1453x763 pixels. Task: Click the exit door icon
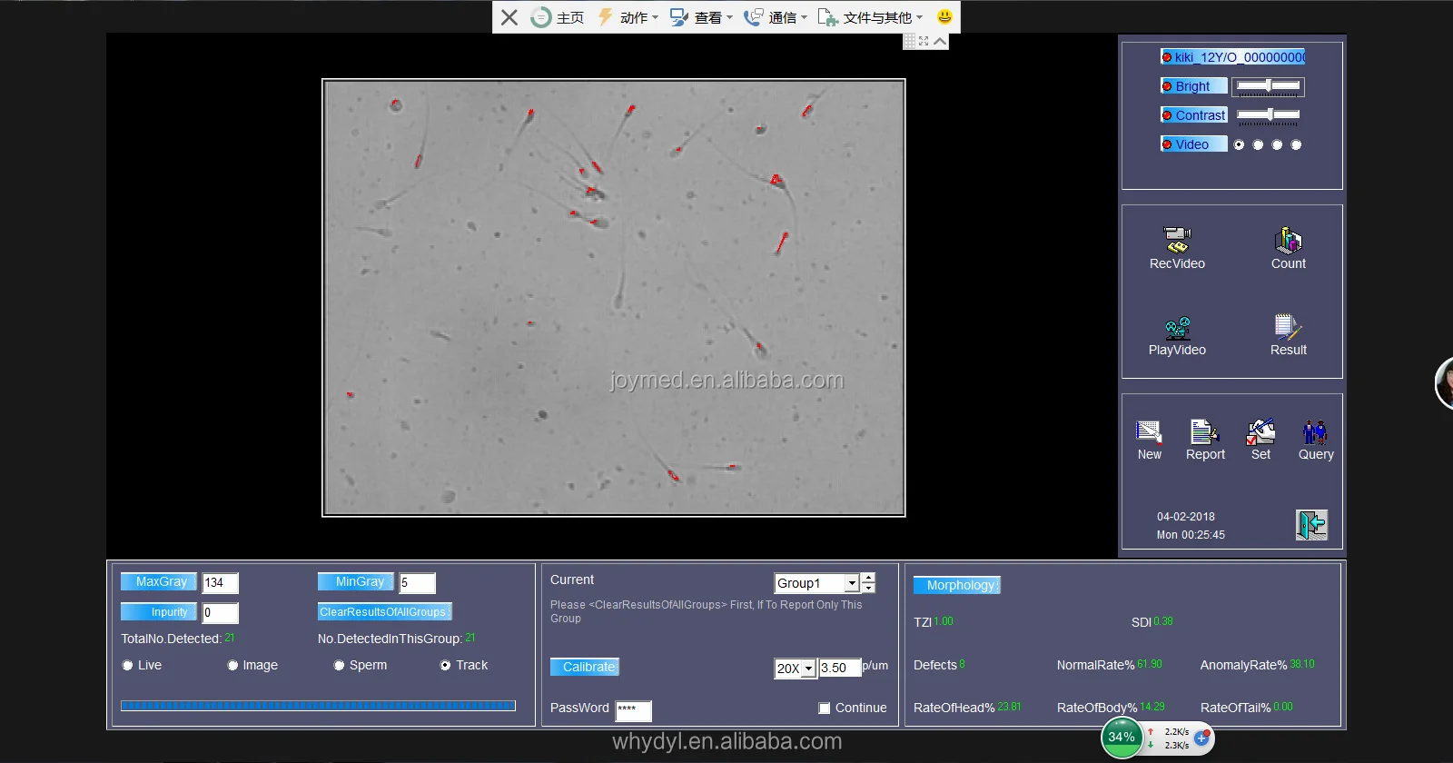[x=1311, y=525]
